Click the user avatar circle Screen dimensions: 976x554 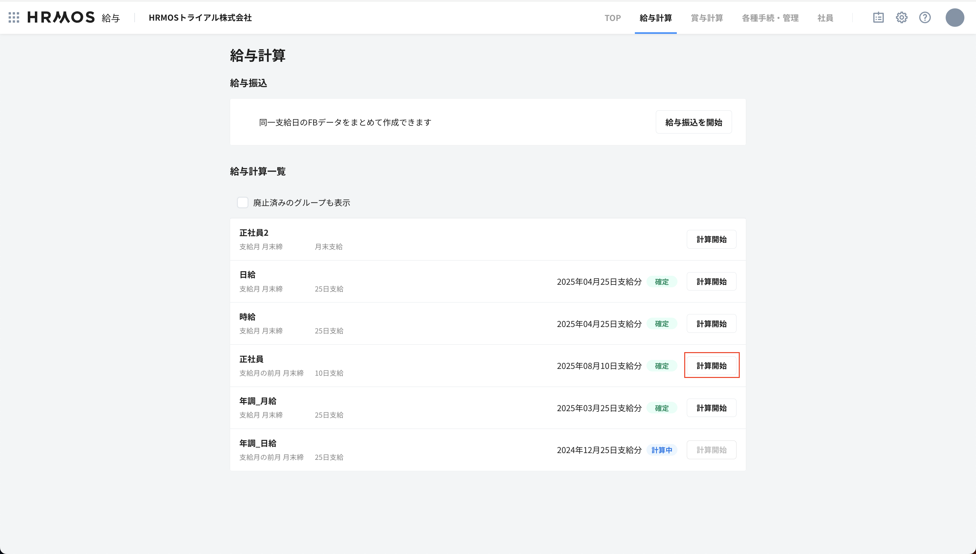[954, 17]
